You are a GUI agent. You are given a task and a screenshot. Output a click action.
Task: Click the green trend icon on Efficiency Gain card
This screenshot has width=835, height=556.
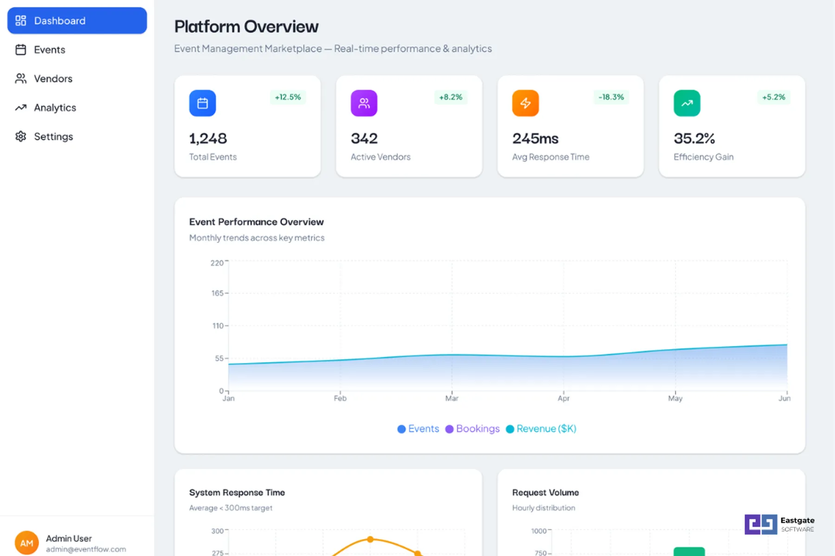687,103
